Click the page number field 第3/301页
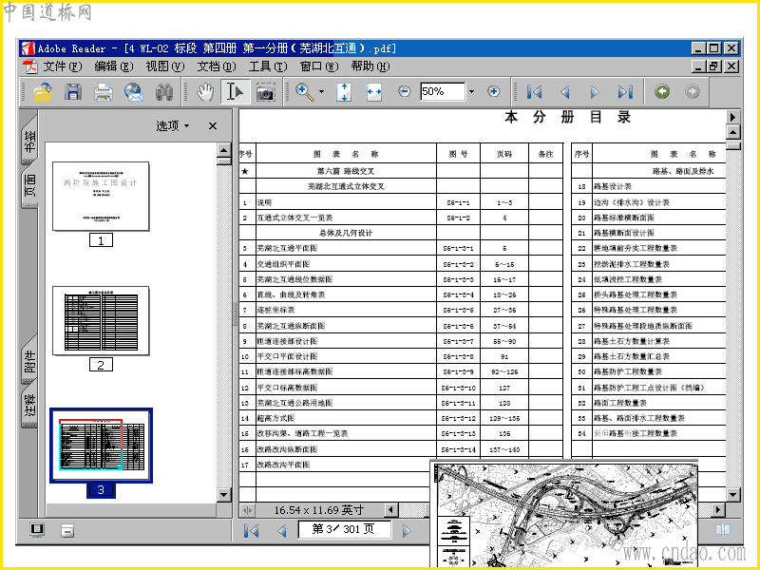 344,529
